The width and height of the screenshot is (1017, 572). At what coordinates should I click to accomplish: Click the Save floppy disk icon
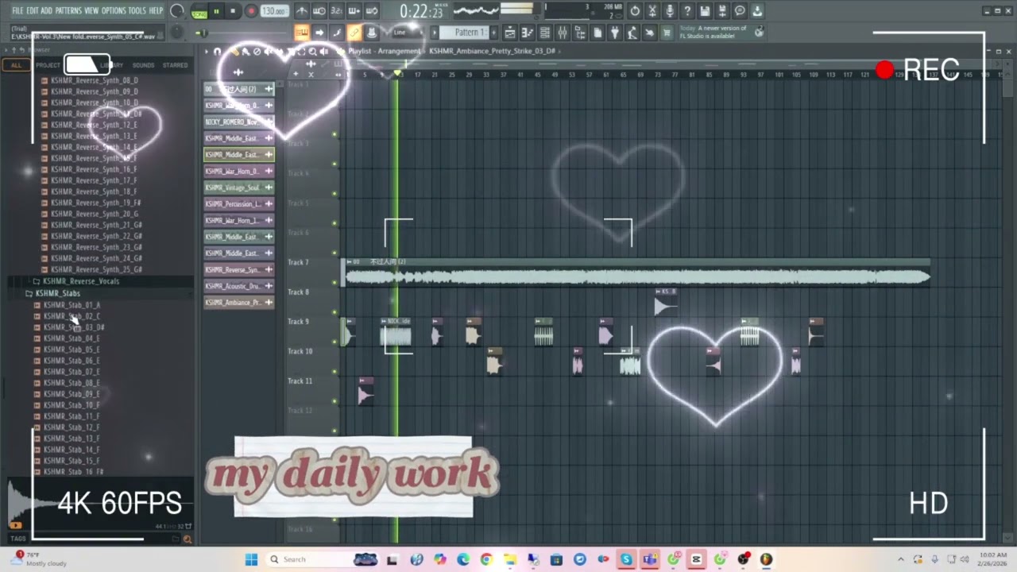click(x=705, y=11)
